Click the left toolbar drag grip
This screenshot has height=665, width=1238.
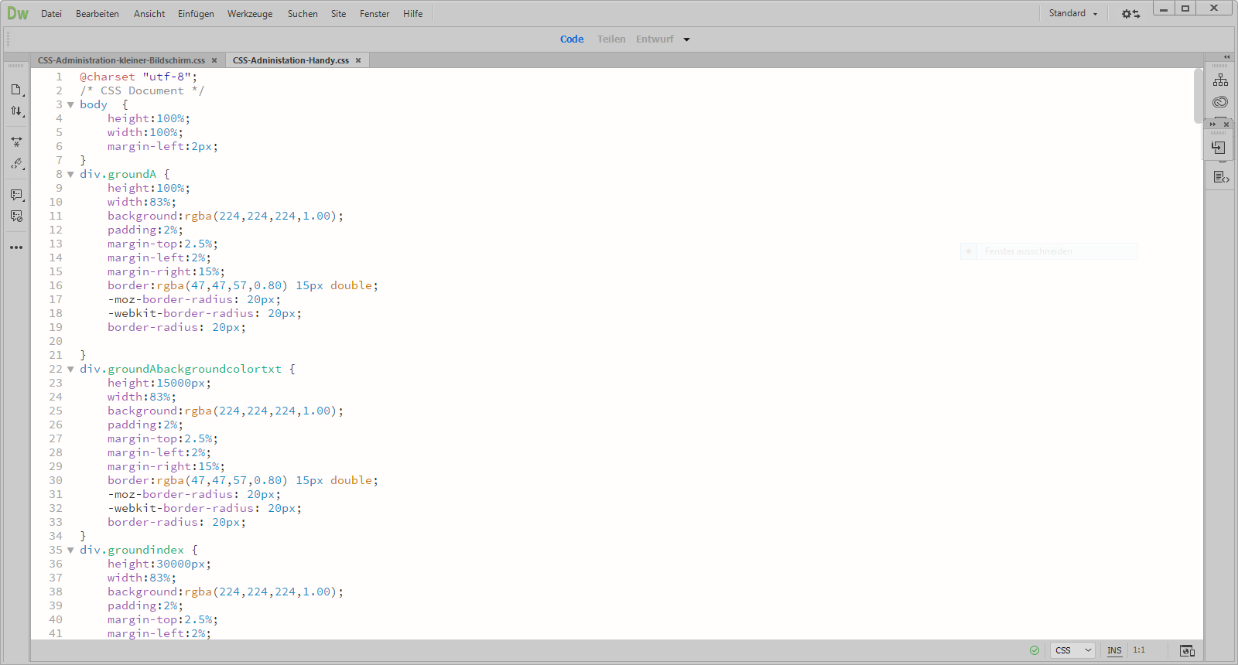16,66
